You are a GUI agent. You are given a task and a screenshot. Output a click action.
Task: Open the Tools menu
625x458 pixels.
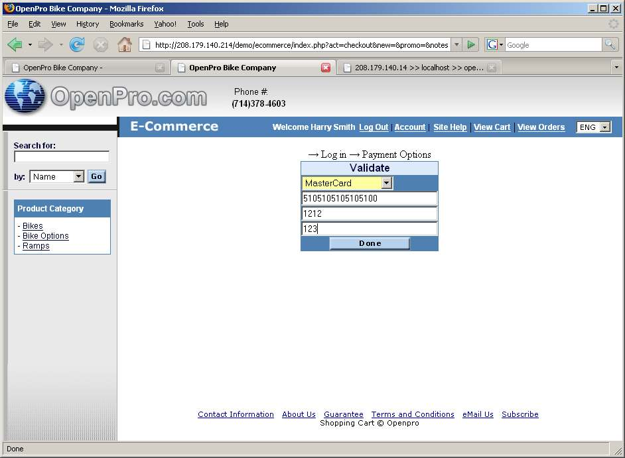pyautogui.click(x=196, y=24)
